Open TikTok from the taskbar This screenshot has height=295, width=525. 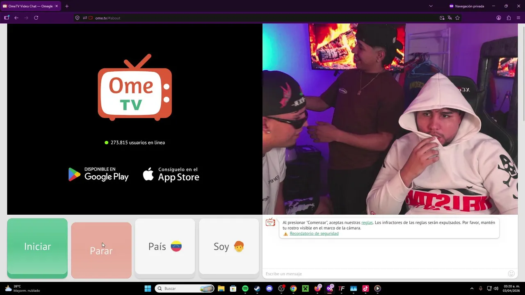point(365,288)
